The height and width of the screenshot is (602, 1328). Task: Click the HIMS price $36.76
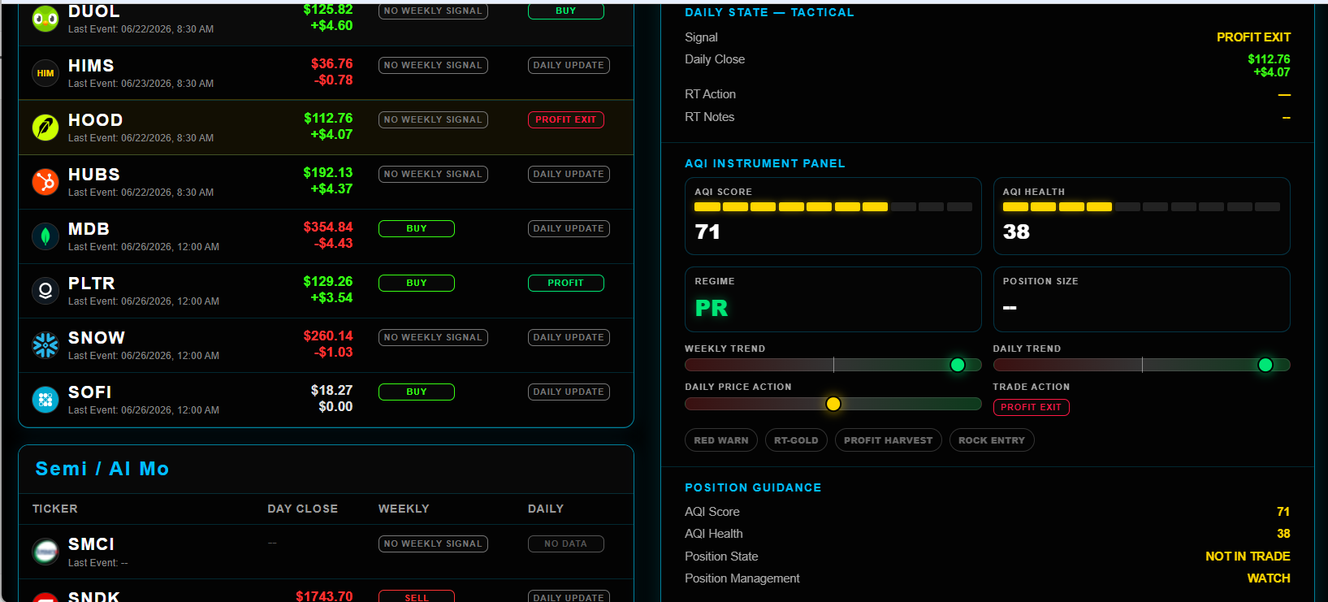[331, 63]
